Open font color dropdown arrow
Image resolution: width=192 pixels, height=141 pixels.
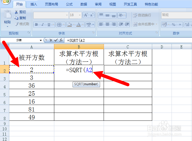(83, 25)
